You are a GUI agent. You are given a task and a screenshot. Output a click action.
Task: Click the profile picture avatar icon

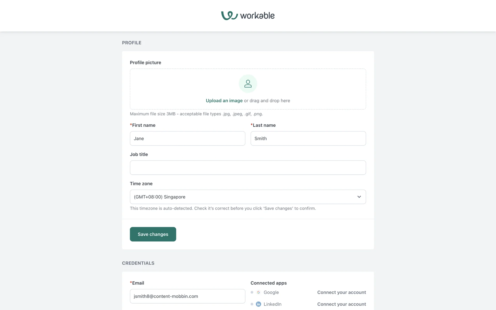coord(248,84)
